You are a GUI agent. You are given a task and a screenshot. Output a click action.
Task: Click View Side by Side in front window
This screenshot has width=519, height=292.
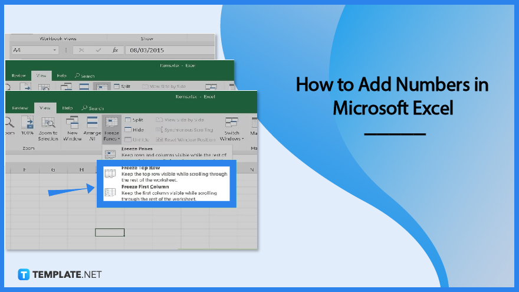click(x=180, y=120)
